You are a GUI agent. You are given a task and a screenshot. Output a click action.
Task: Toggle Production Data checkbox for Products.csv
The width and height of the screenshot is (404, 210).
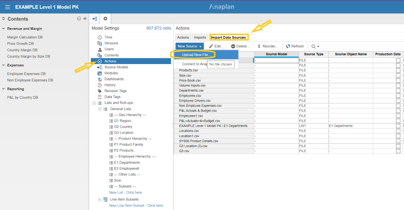(x=398, y=71)
